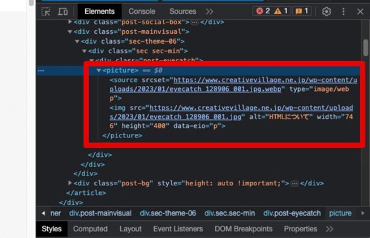Move the breadcrumb trail left with its arrow
Viewport: 370px width, 238px height.
[43, 213]
